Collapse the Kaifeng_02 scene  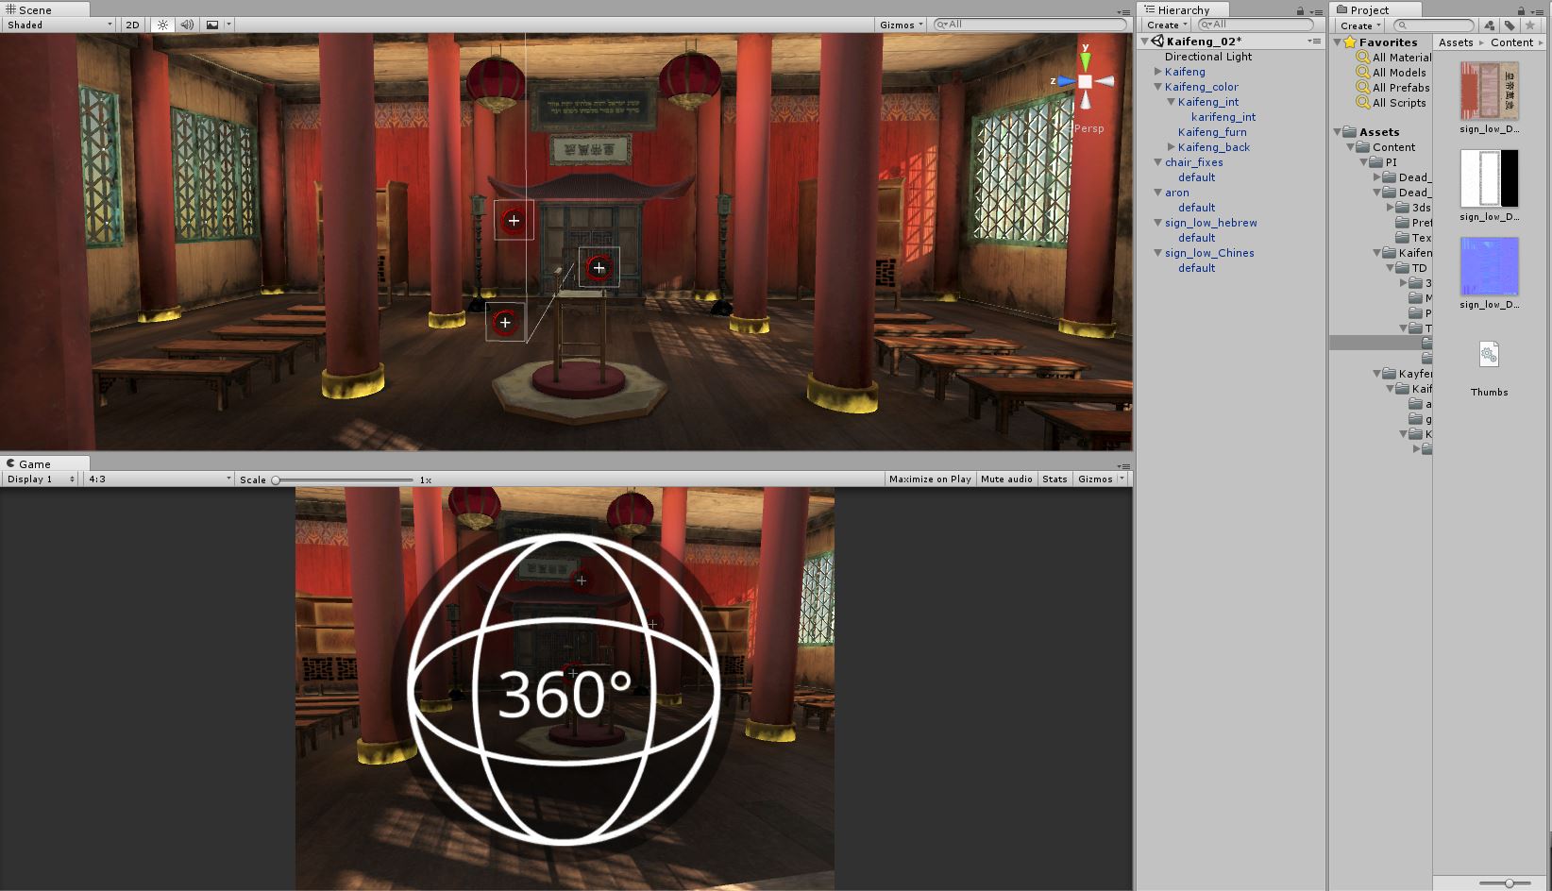pyautogui.click(x=1145, y=42)
